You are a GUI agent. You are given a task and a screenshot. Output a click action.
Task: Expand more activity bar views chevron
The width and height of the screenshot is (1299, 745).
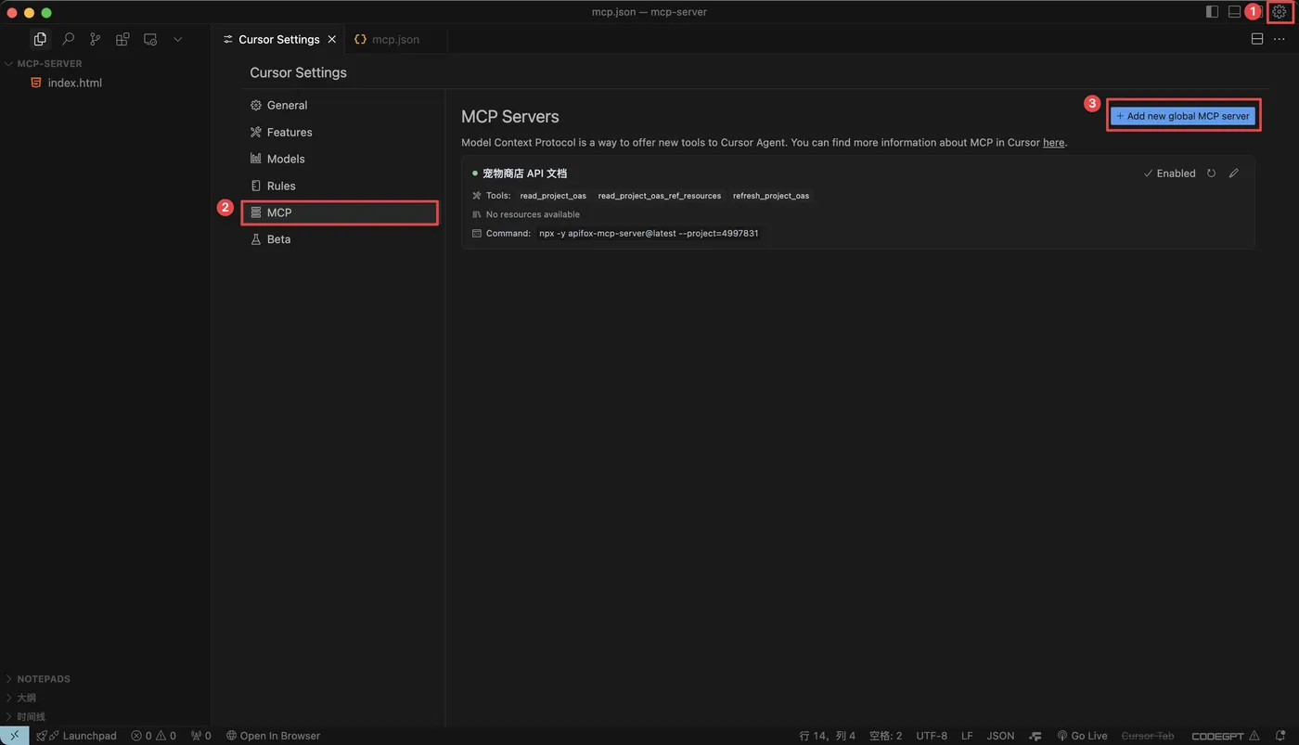click(x=177, y=39)
